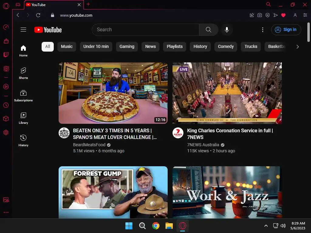Open BEATEN ONLY 3 TIMES video title
Viewport: 311px width, 233px height.
[115, 134]
